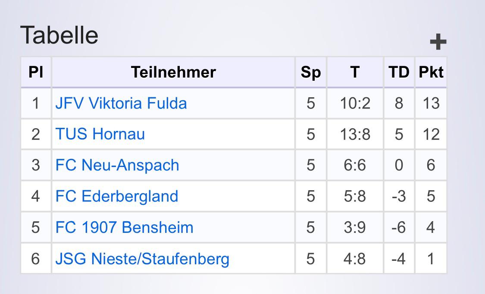Viewport: 485px width, 294px height.
Task: Open the TUS Hornau team link
Action: (x=100, y=134)
